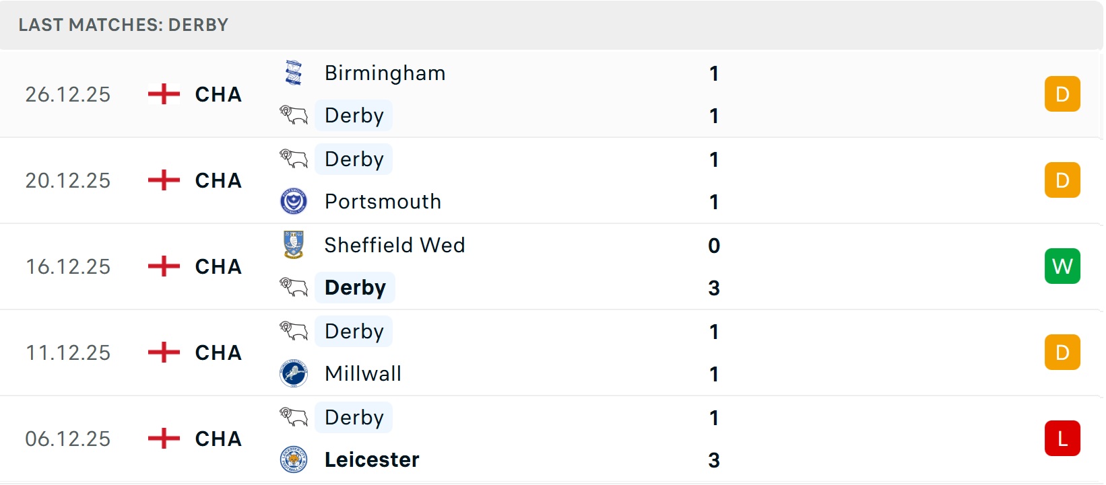Click CHA league label for 20.12.25
This screenshot has height=485, width=1106.
[218, 180]
